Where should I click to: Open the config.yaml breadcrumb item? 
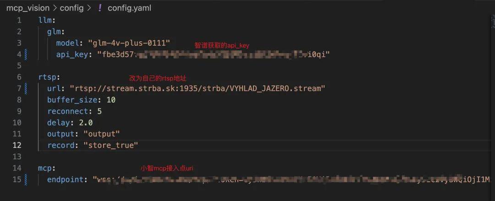129,8
